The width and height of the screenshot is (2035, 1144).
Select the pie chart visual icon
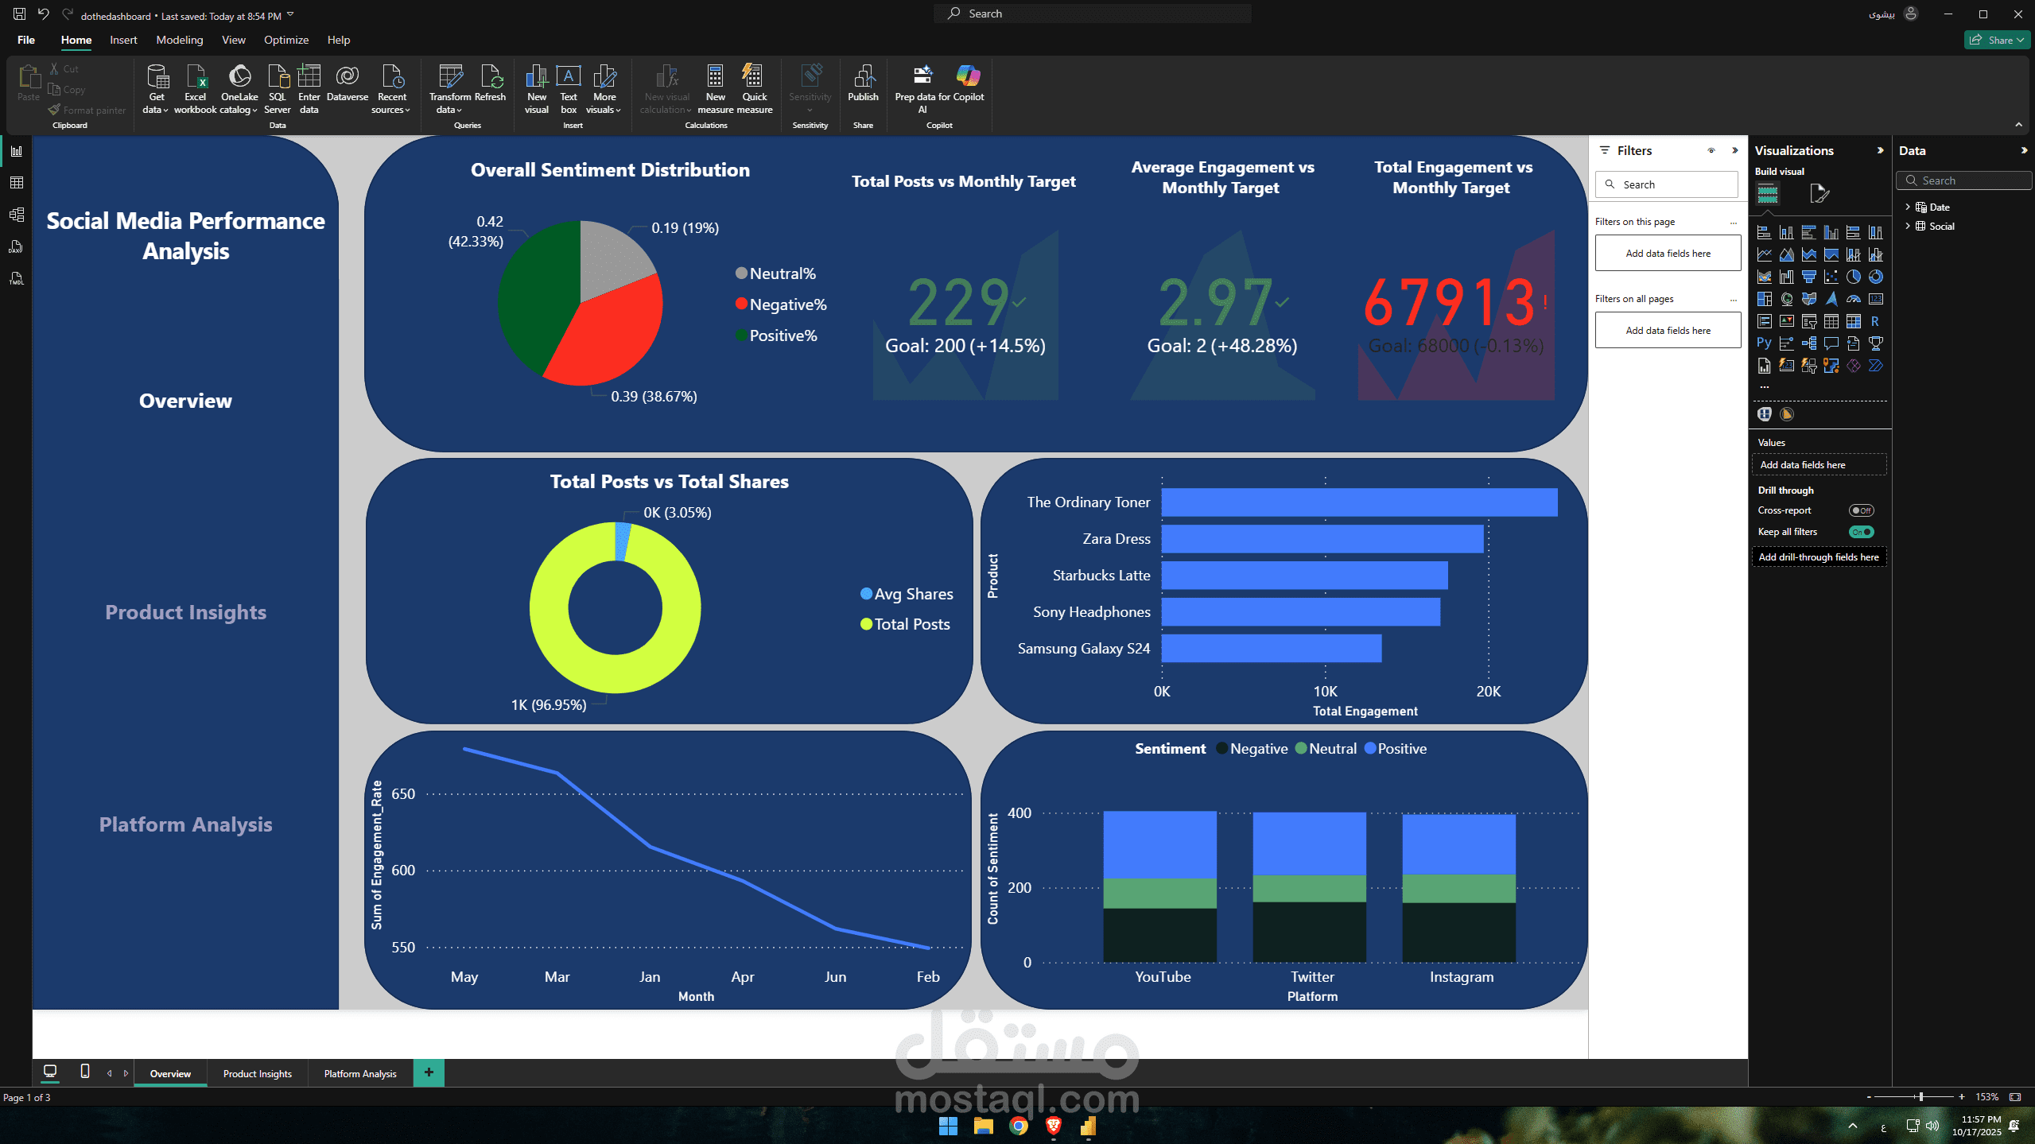(x=1853, y=277)
